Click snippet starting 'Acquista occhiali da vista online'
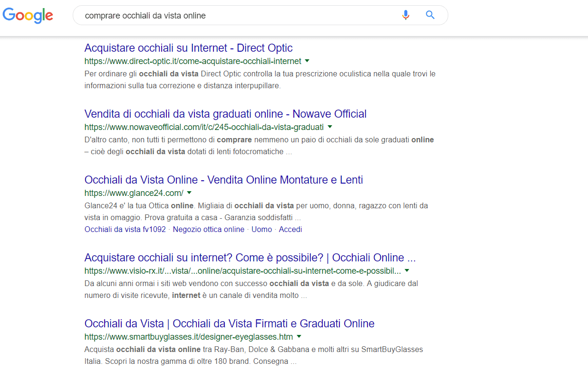This screenshot has width=588, height=380. click(x=254, y=355)
